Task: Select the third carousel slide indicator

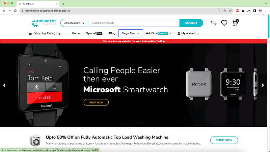Action: click(x=140, y=123)
